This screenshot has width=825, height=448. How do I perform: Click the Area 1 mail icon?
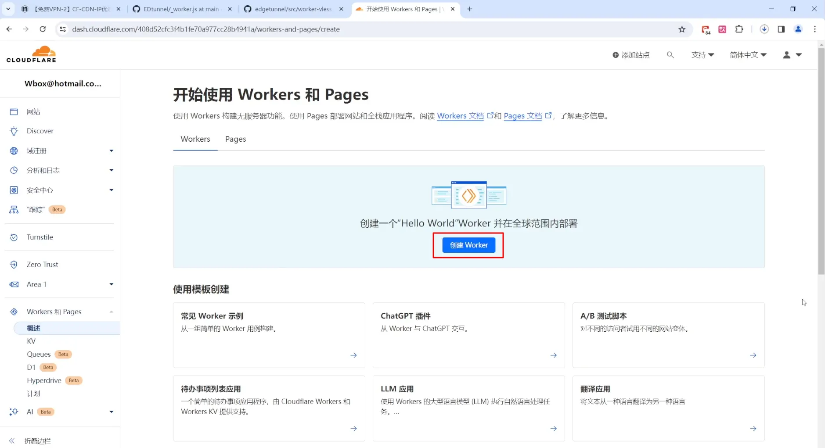14,284
